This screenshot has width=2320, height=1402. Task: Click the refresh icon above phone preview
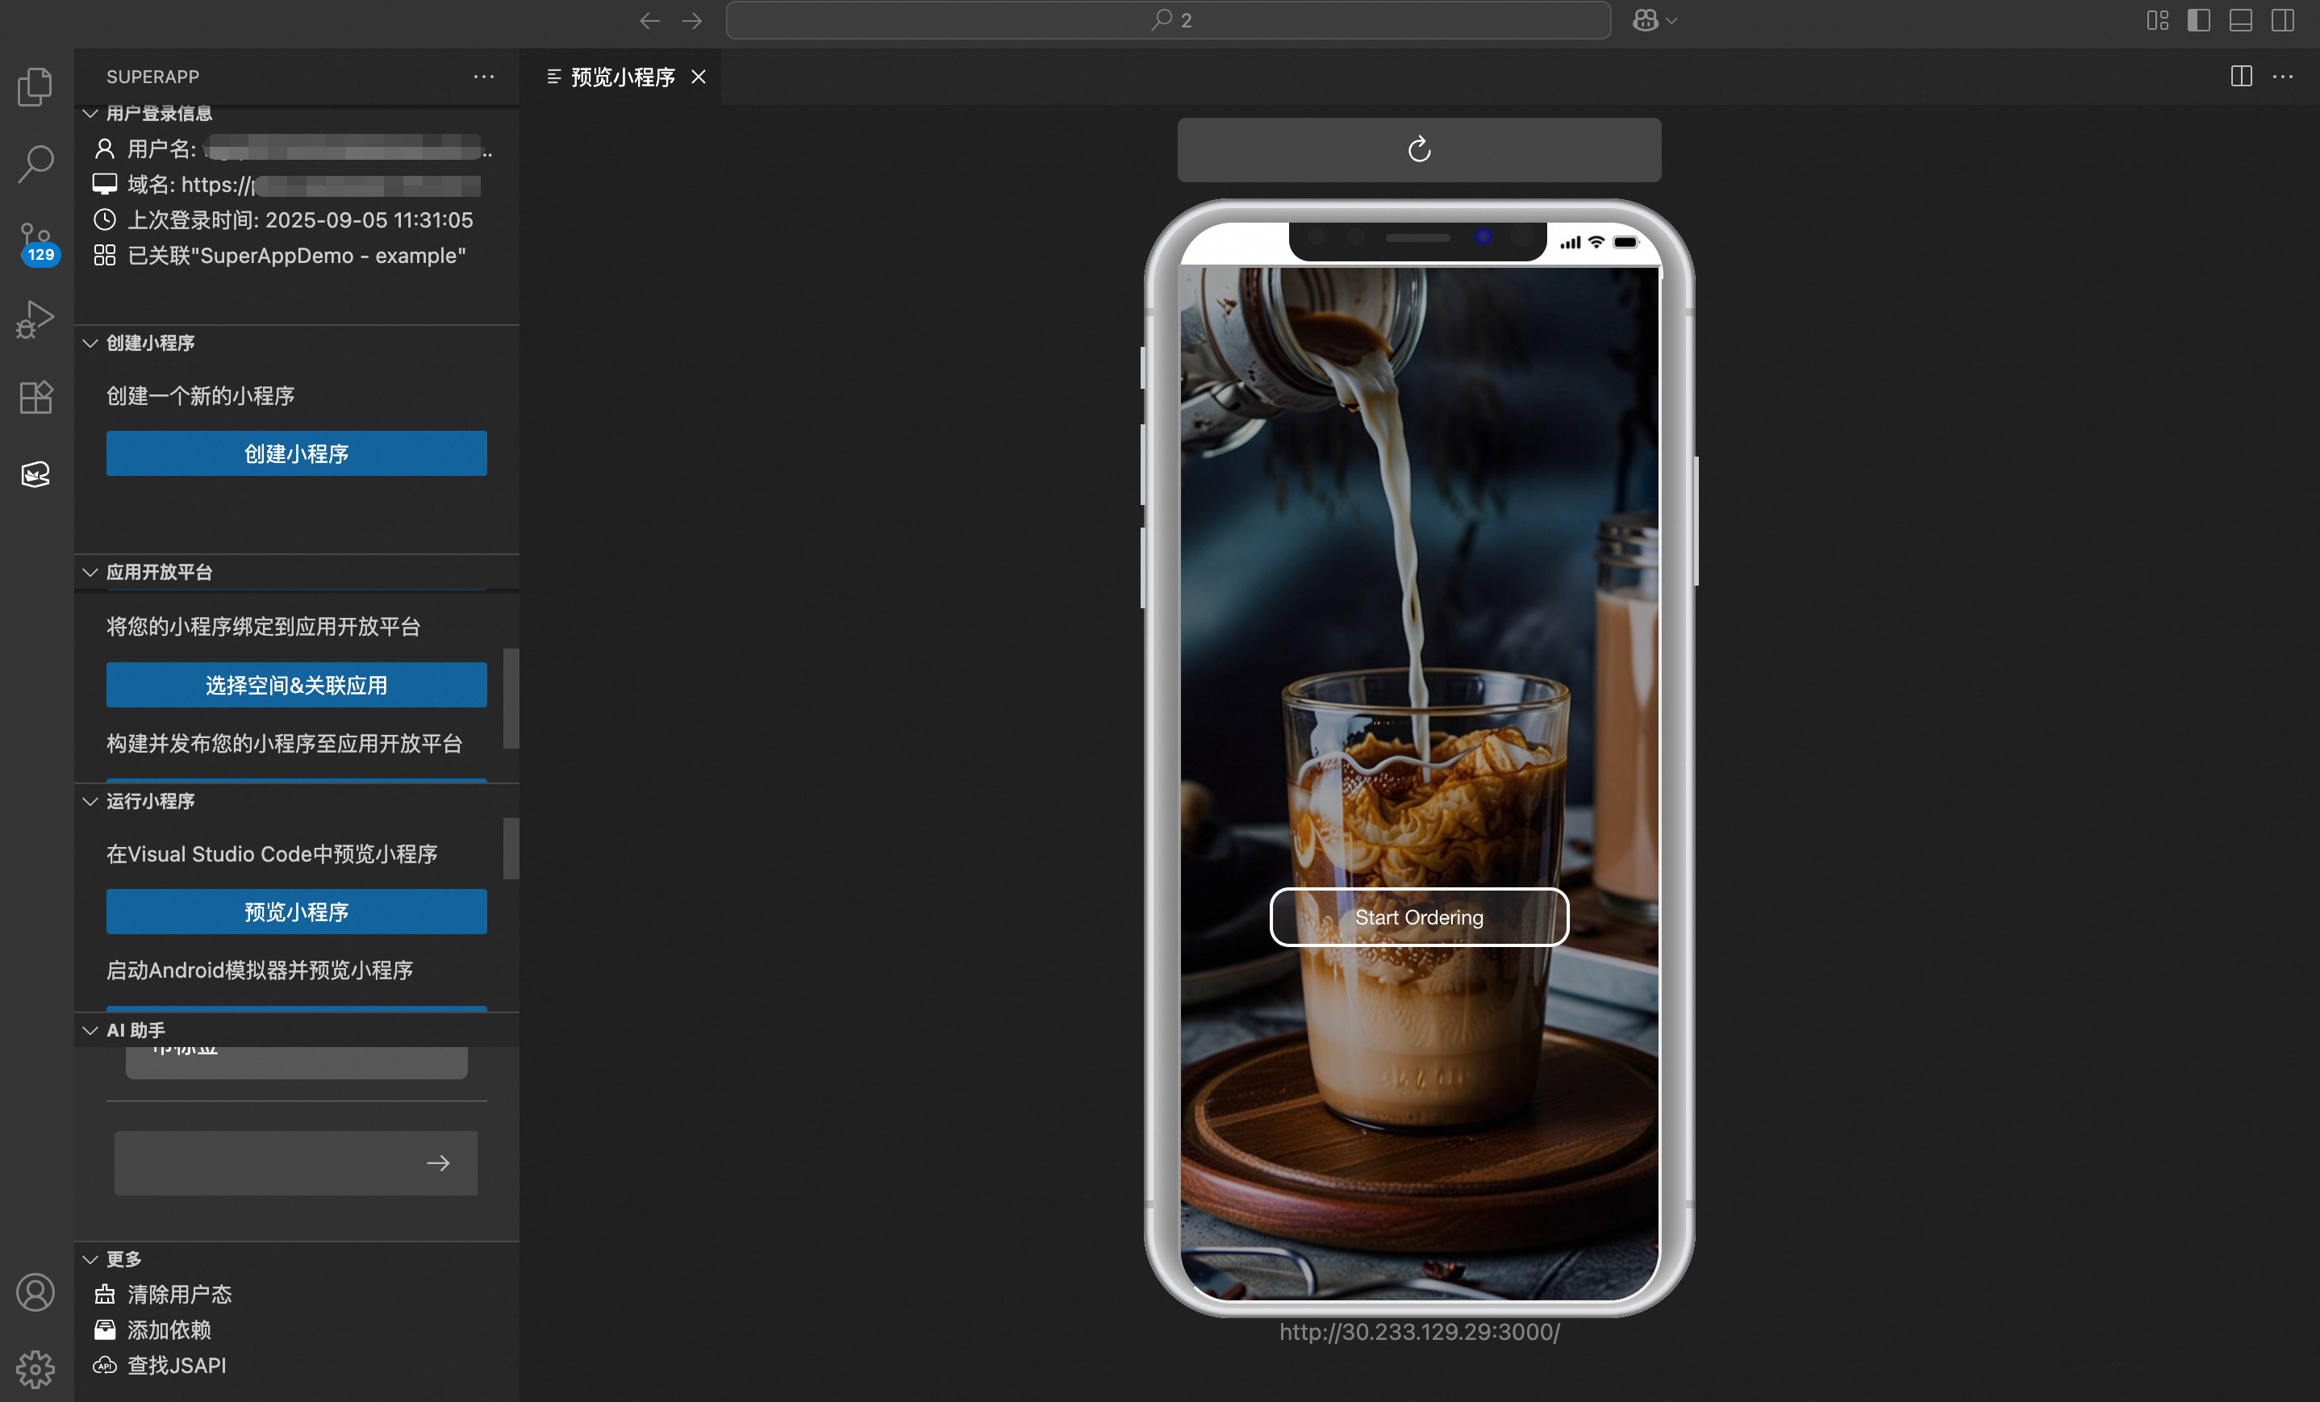[x=1419, y=148]
